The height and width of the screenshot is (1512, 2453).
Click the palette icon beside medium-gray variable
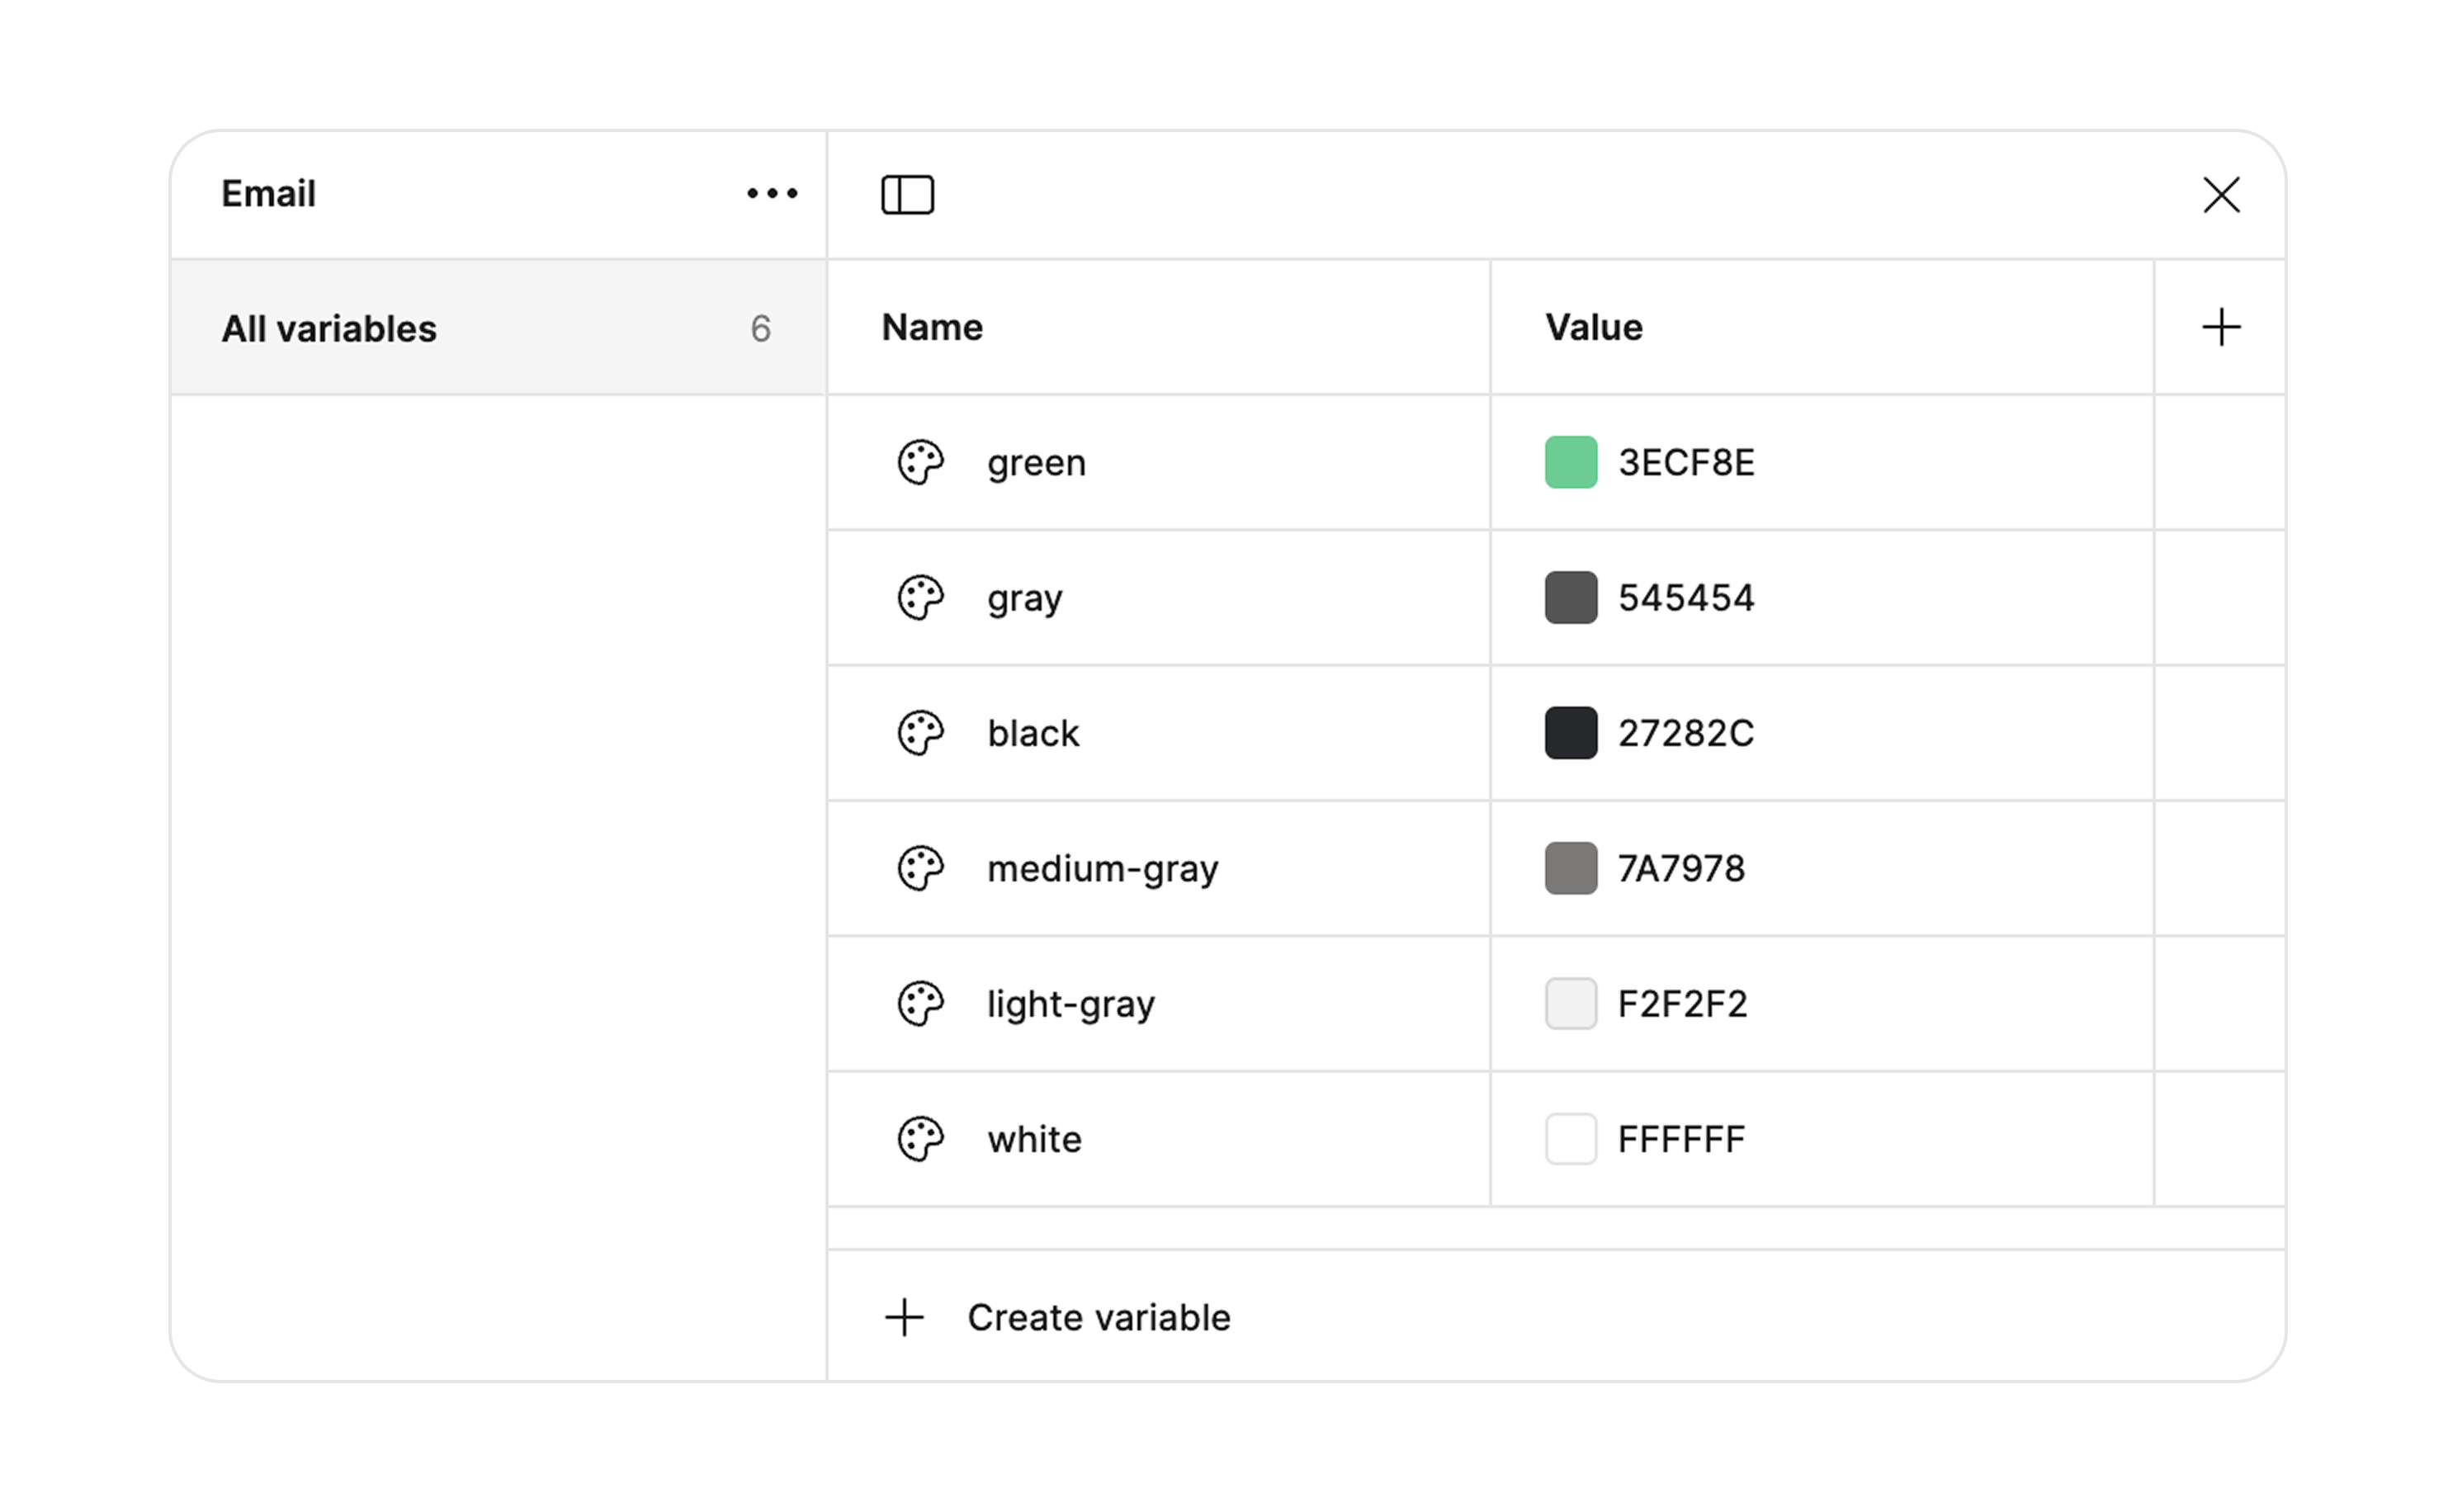921,869
